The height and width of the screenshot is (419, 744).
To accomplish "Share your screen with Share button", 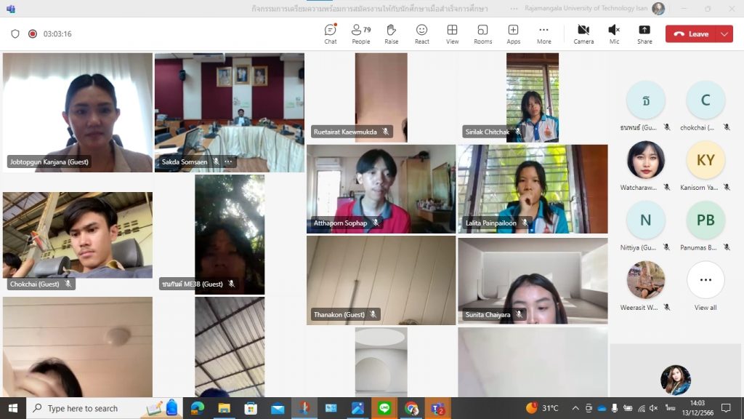I will [644, 33].
